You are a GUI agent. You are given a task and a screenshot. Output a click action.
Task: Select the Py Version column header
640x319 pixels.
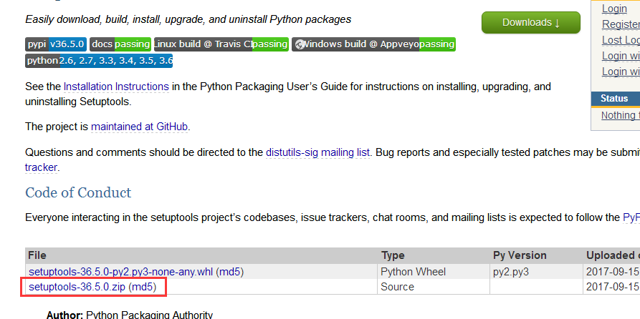[x=520, y=255]
